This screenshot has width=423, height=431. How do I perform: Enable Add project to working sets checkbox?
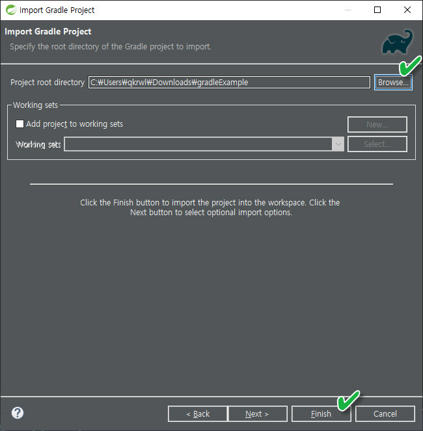point(20,124)
